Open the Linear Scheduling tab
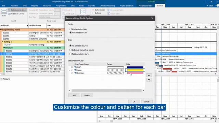 click(x=107, y=6)
